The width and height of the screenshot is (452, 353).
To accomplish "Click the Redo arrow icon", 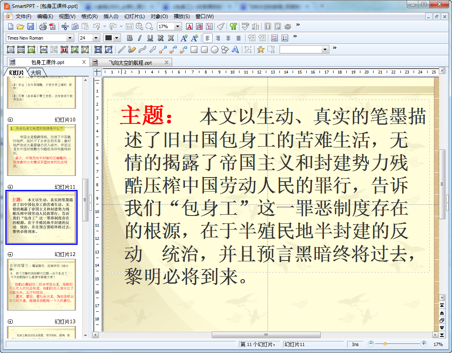I will [113, 27].
